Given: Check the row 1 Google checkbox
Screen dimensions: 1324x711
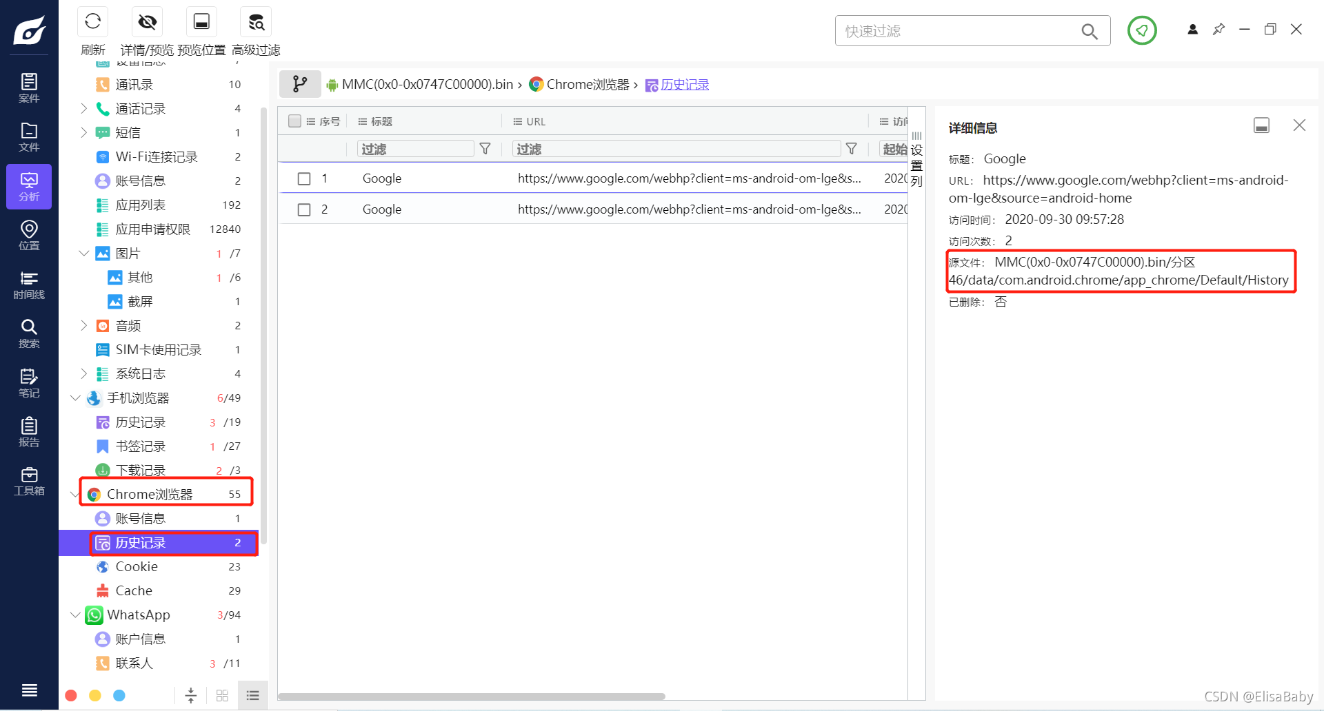Looking at the screenshot, I should click(304, 178).
